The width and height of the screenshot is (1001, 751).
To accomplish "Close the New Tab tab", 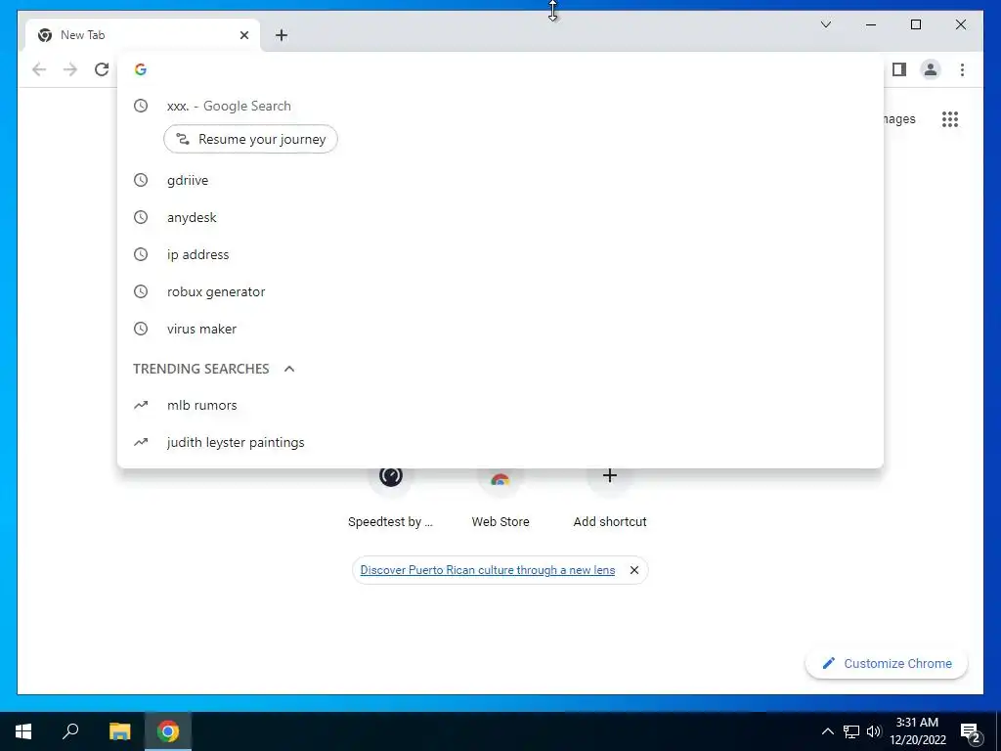I will coord(243,35).
